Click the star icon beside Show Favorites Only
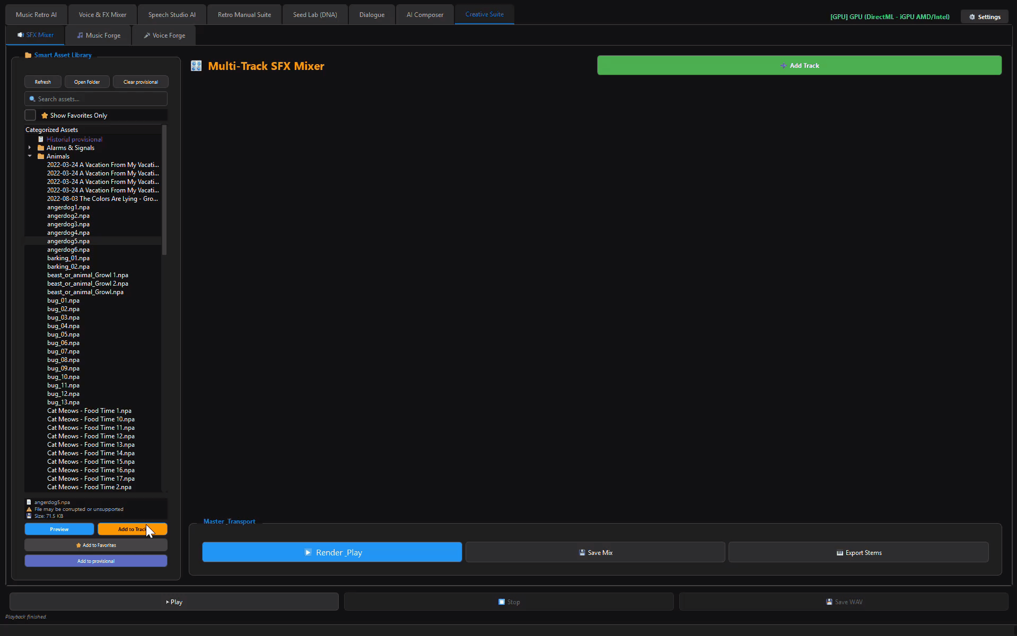The width and height of the screenshot is (1017, 636). (45, 116)
